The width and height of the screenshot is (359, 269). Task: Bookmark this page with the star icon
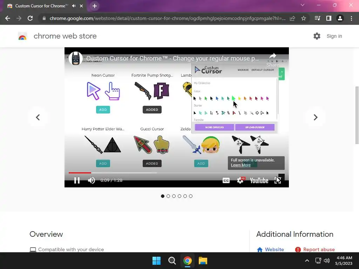(x=304, y=18)
